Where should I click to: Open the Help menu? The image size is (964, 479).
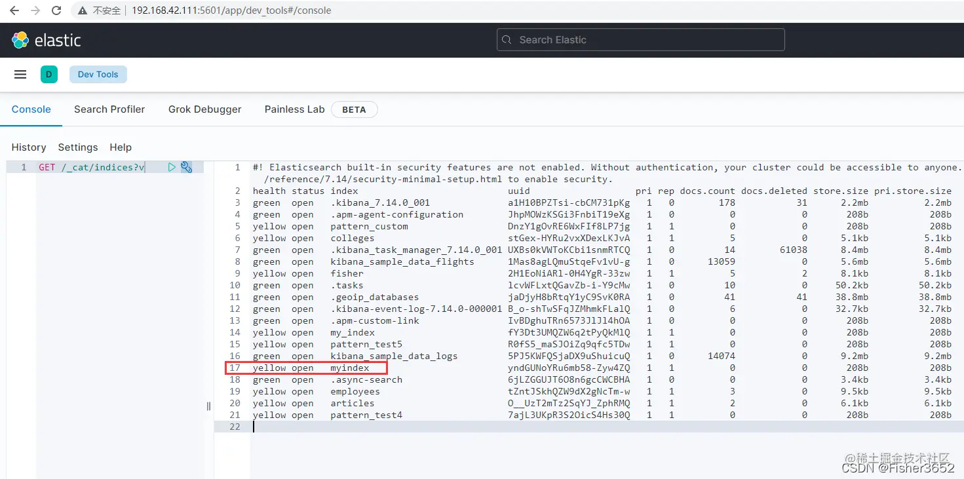(121, 147)
